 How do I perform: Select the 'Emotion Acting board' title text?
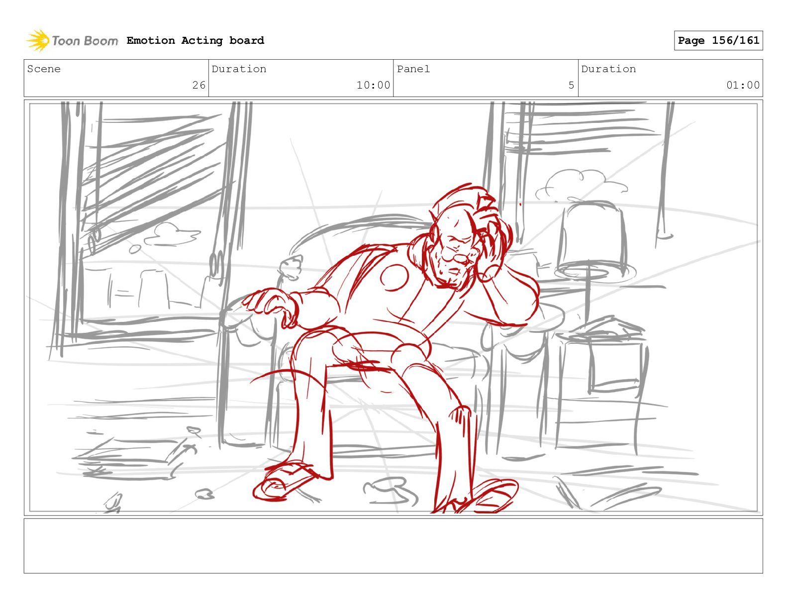tap(195, 40)
